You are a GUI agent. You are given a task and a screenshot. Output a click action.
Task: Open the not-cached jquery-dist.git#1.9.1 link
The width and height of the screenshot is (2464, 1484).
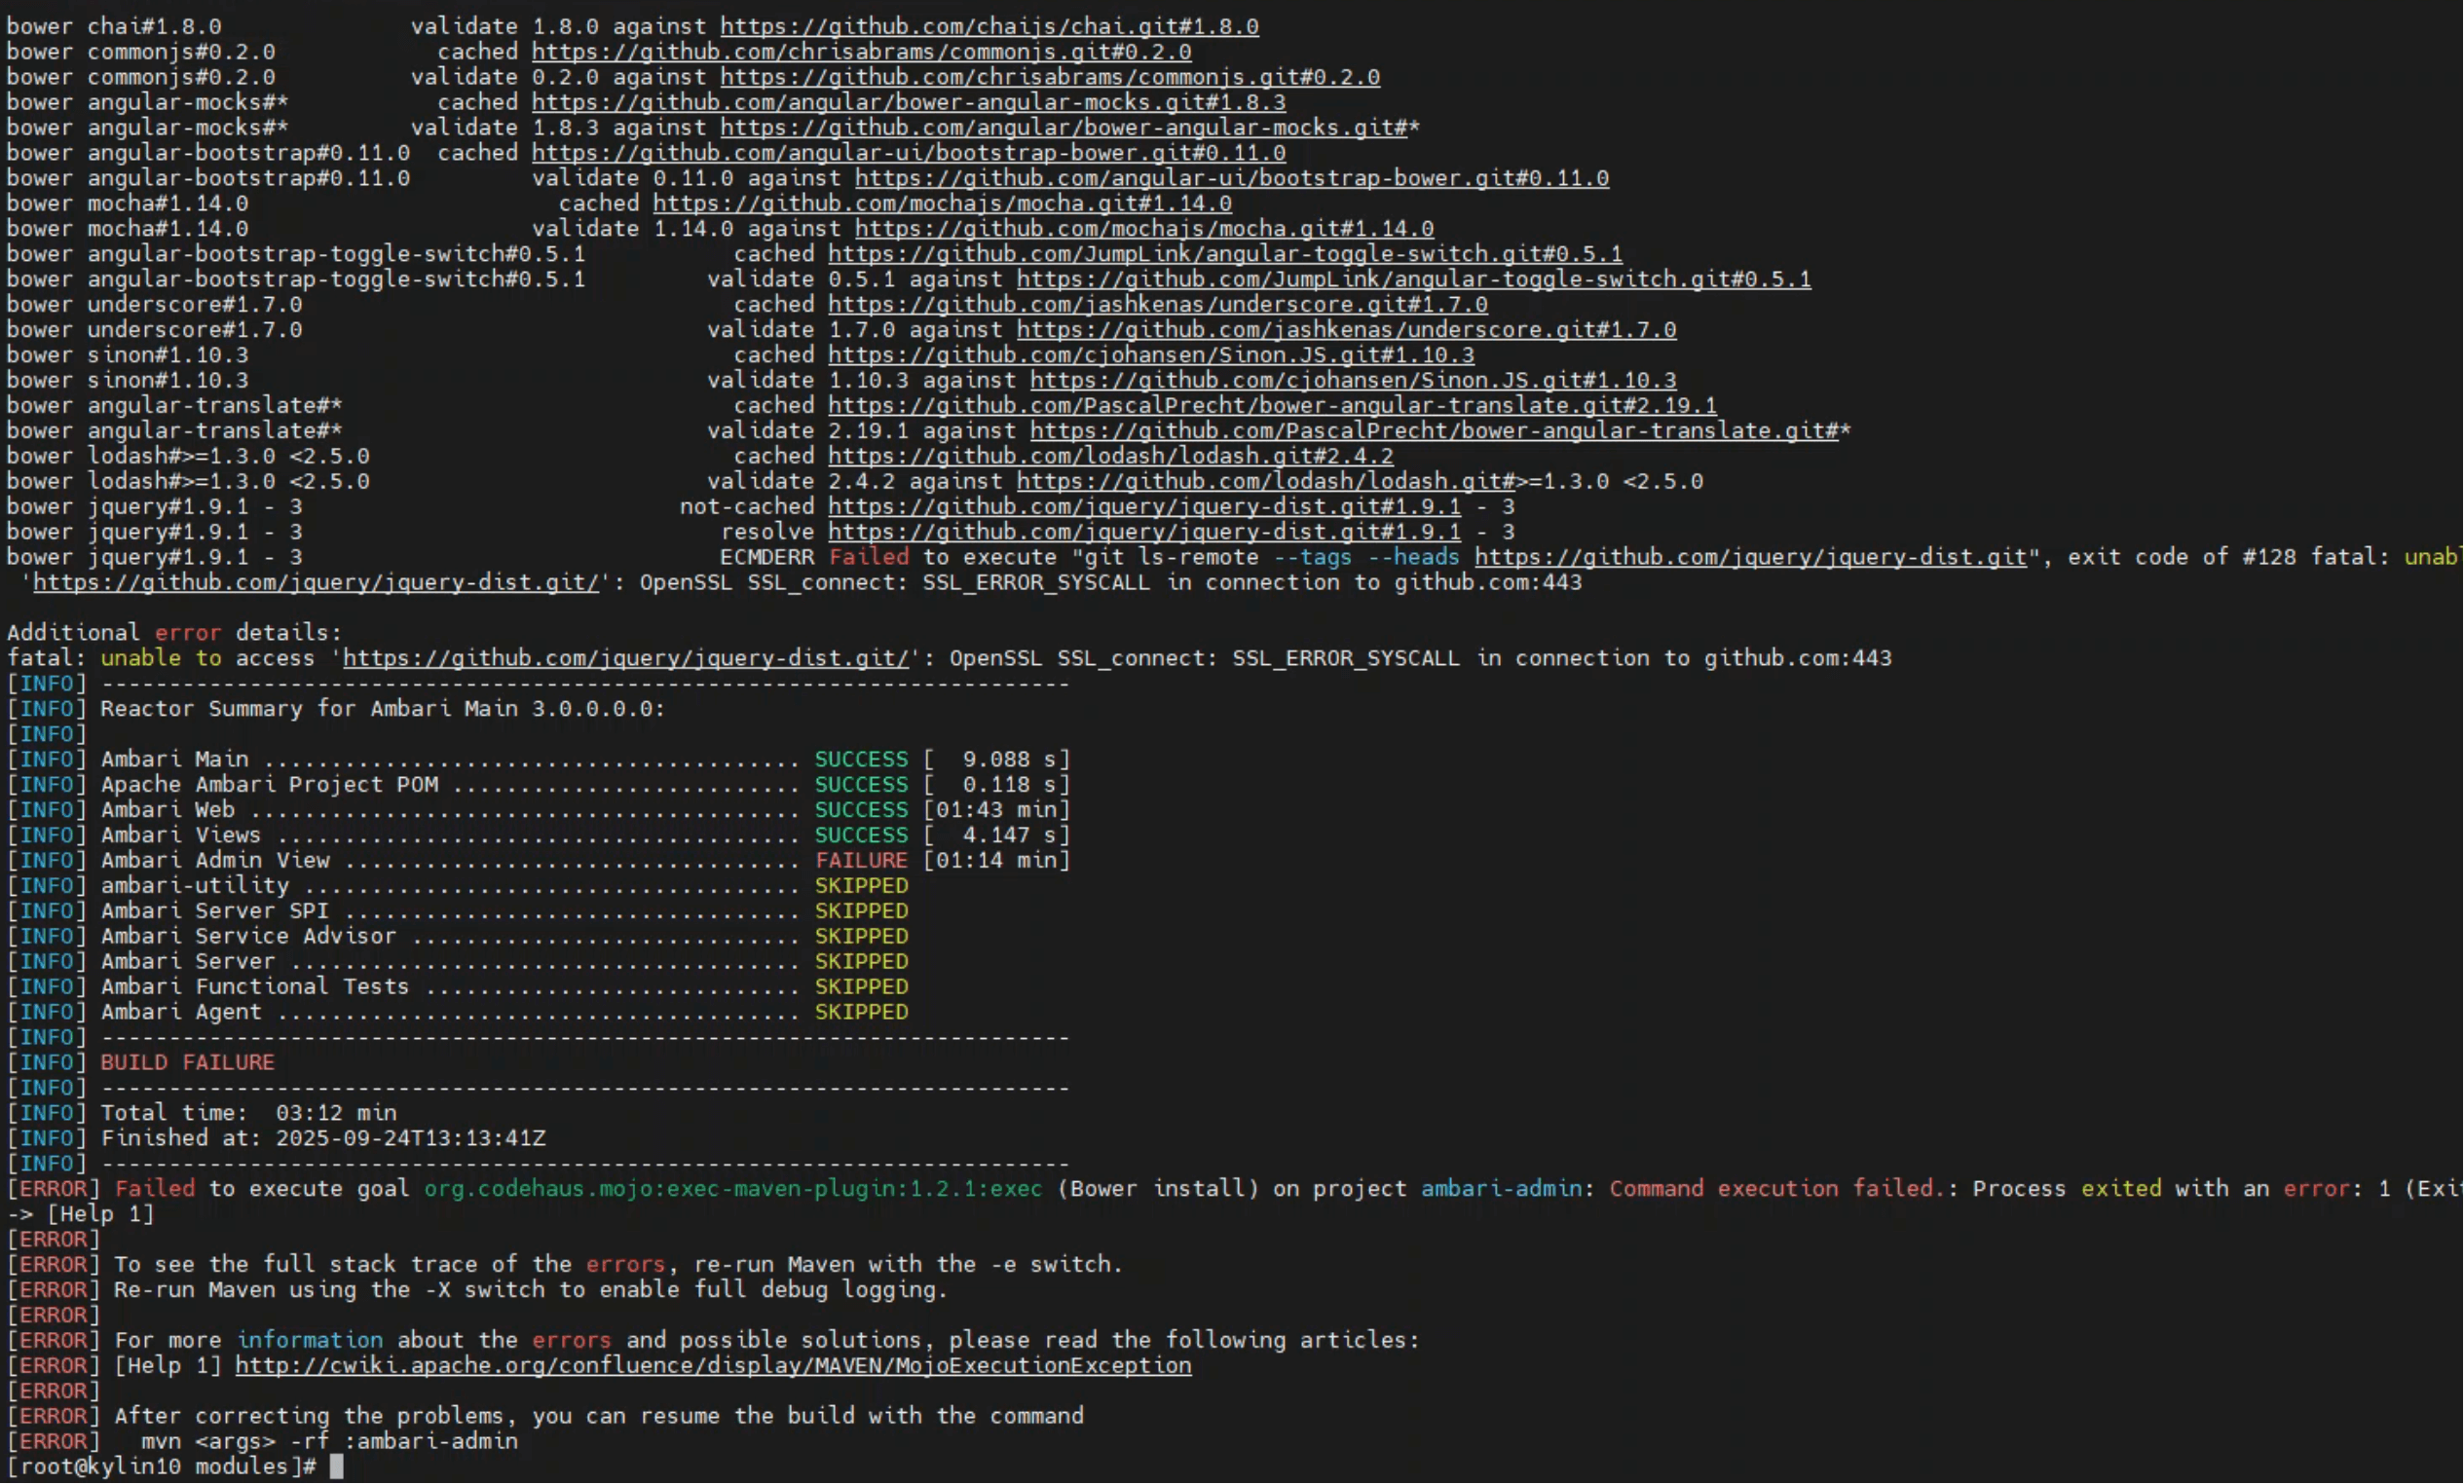point(1143,507)
